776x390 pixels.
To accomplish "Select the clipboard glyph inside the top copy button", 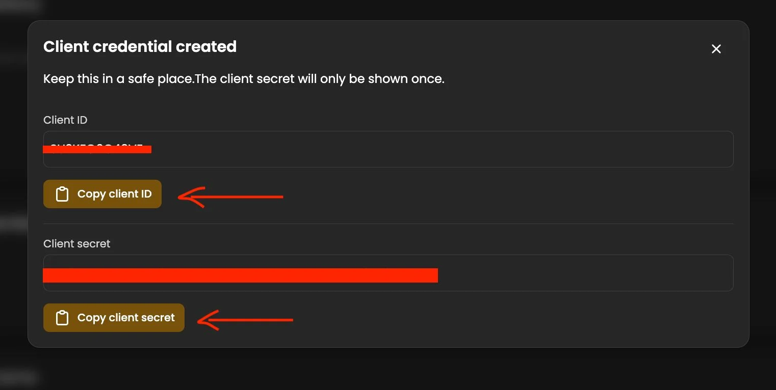I will [62, 193].
